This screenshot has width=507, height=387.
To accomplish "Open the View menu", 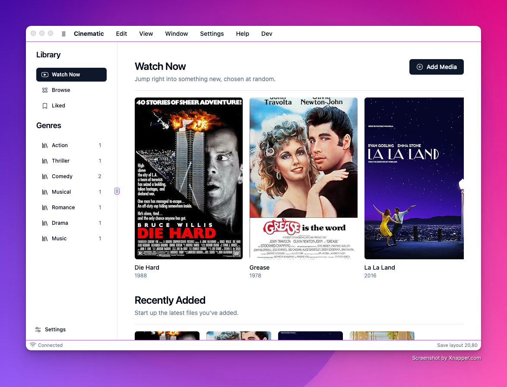I will [x=146, y=34].
